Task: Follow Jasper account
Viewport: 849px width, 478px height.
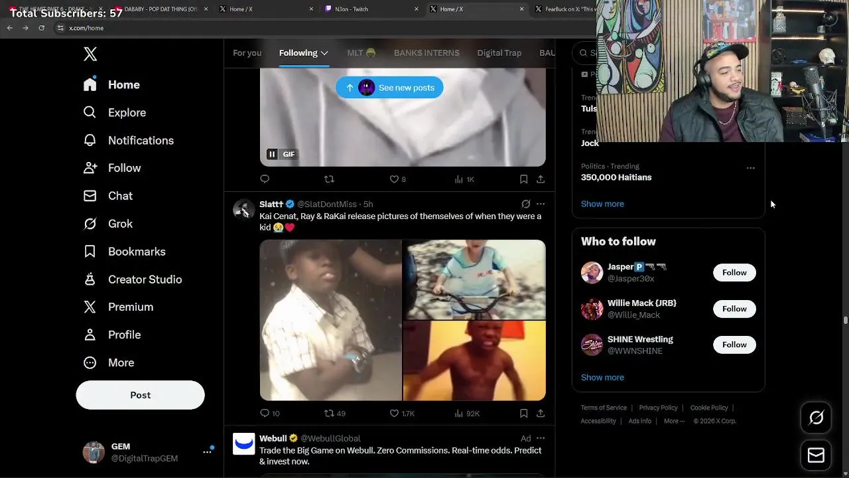Action: [734, 272]
